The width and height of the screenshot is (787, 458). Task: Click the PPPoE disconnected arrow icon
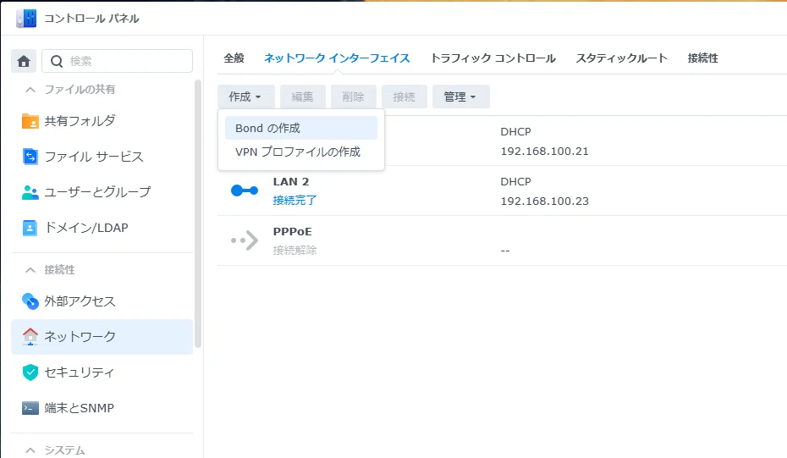pos(245,240)
